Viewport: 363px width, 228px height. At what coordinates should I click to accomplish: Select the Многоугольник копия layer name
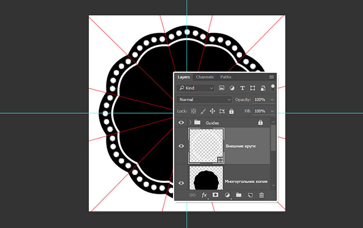[x=246, y=182]
